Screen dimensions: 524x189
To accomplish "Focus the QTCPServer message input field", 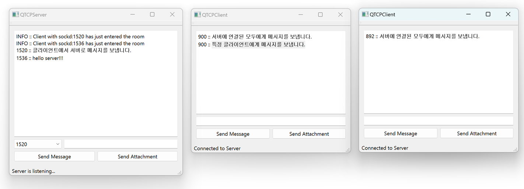I will coord(121,144).
